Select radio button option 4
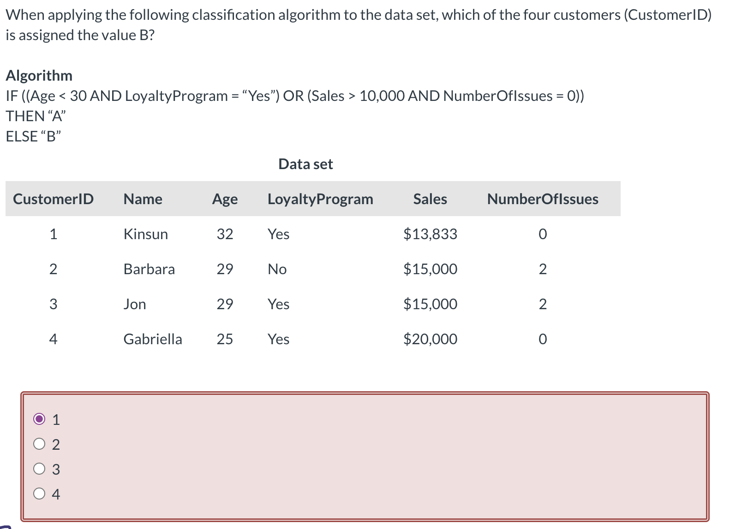 tap(40, 494)
